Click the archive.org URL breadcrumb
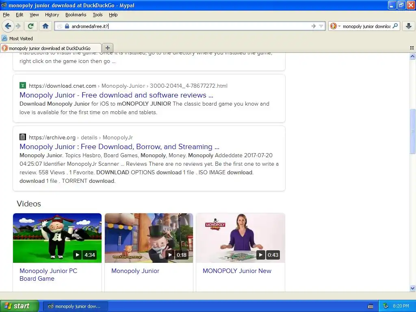 click(81, 137)
